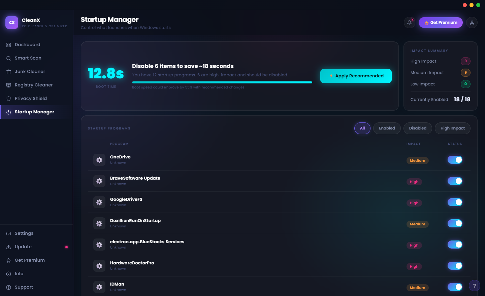Click the CleanX logo icon
Viewport: 485px width, 296px height.
pyautogui.click(x=12, y=23)
